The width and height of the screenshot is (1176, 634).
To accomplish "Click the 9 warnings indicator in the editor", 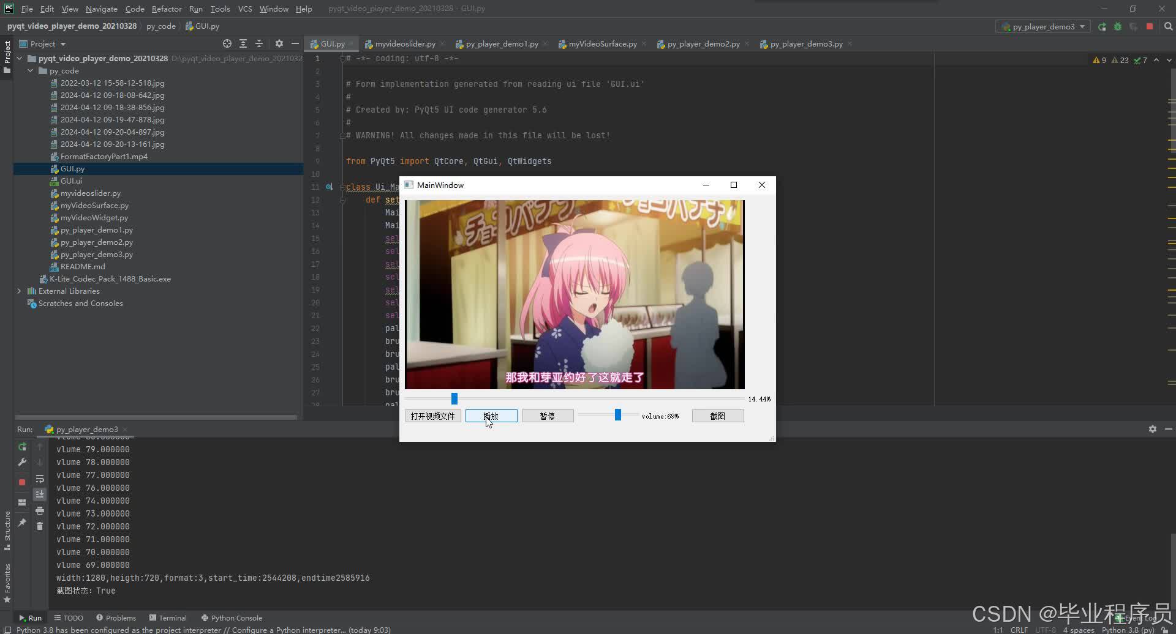I will pos(1099,60).
